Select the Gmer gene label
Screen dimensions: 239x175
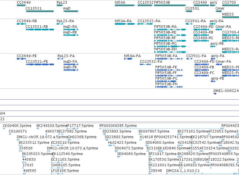pyautogui.click(x=220, y=8)
